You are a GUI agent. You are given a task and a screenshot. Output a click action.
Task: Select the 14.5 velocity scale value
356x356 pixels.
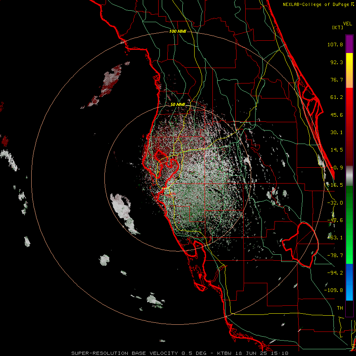coord(337,150)
